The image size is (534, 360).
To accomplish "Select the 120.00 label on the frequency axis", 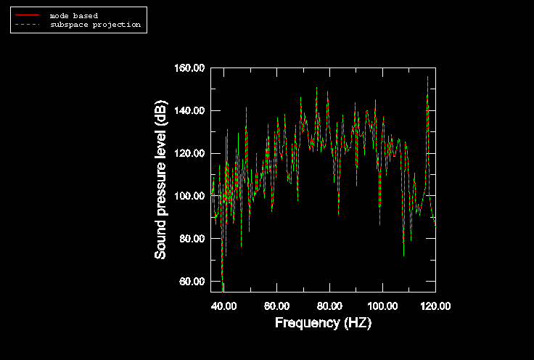I will pos(435,306).
